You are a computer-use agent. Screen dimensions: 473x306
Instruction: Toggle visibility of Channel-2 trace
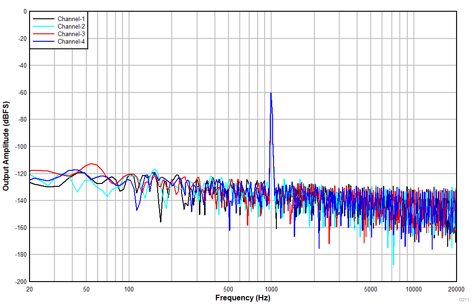(x=70, y=27)
